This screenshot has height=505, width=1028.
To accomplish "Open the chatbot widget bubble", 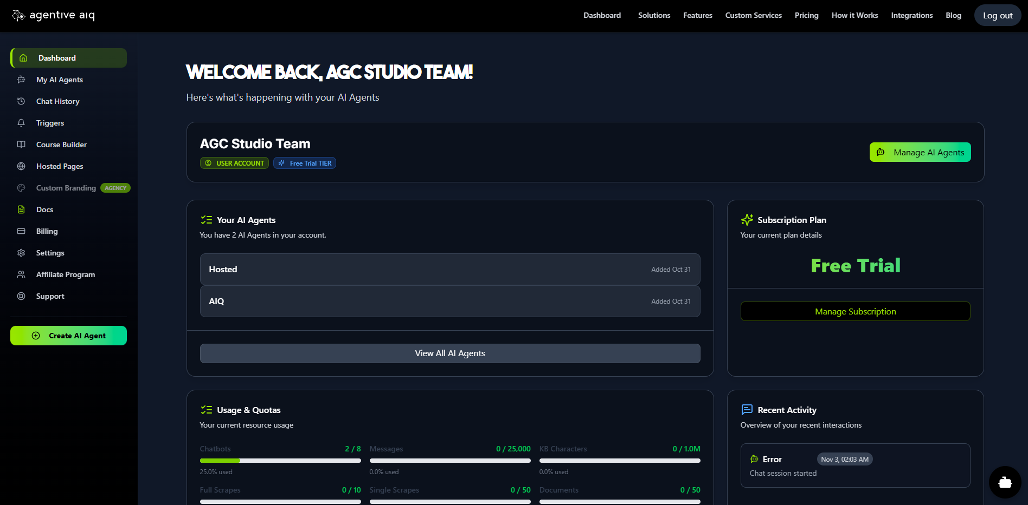I will coord(1004,482).
